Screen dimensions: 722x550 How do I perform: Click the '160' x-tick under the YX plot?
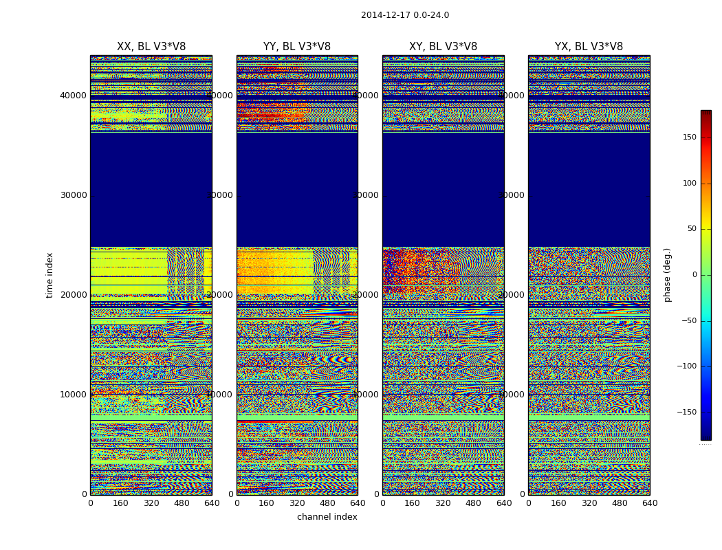(558, 503)
